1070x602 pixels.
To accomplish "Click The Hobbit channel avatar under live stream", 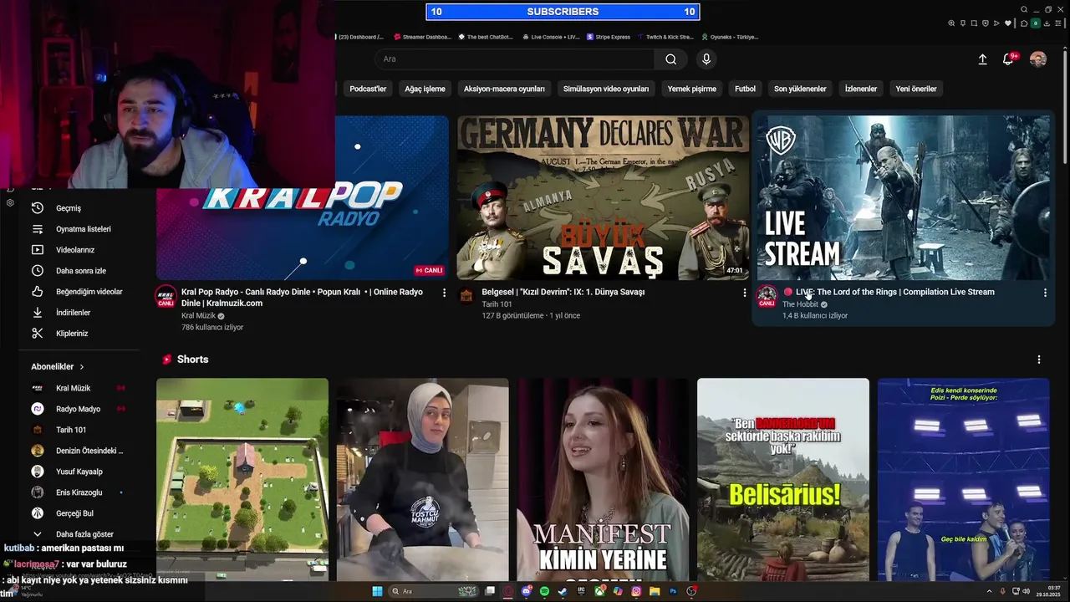I will tap(767, 297).
